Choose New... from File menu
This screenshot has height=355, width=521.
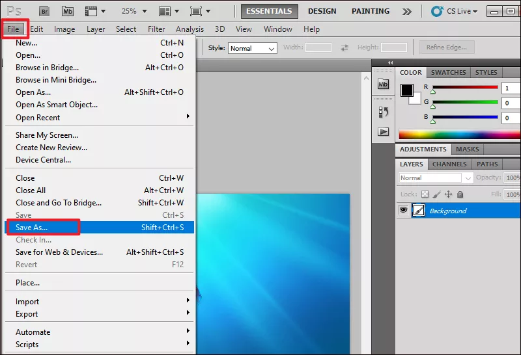100,43
